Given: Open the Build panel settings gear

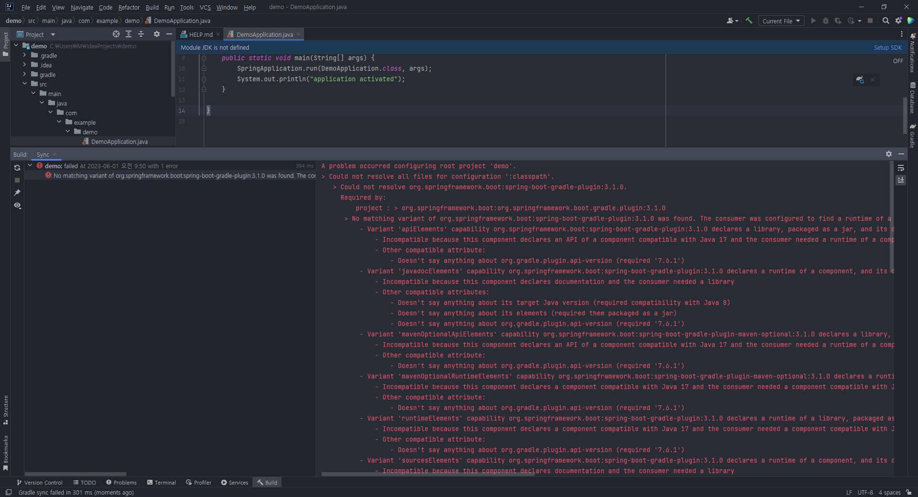Looking at the screenshot, I should click(x=888, y=154).
